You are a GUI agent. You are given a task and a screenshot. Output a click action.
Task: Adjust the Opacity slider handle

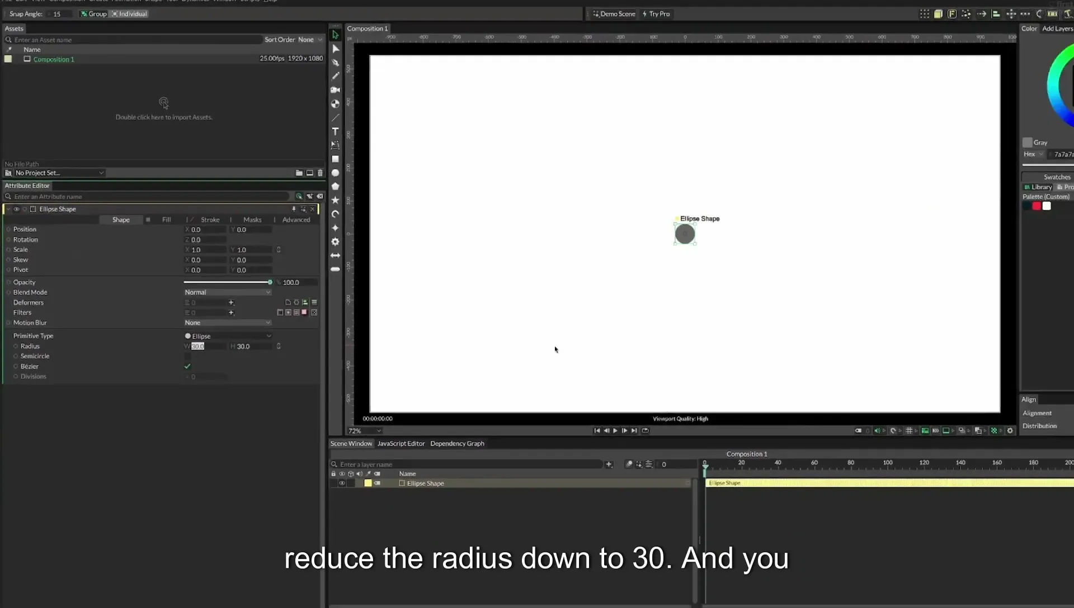coord(270,282)
